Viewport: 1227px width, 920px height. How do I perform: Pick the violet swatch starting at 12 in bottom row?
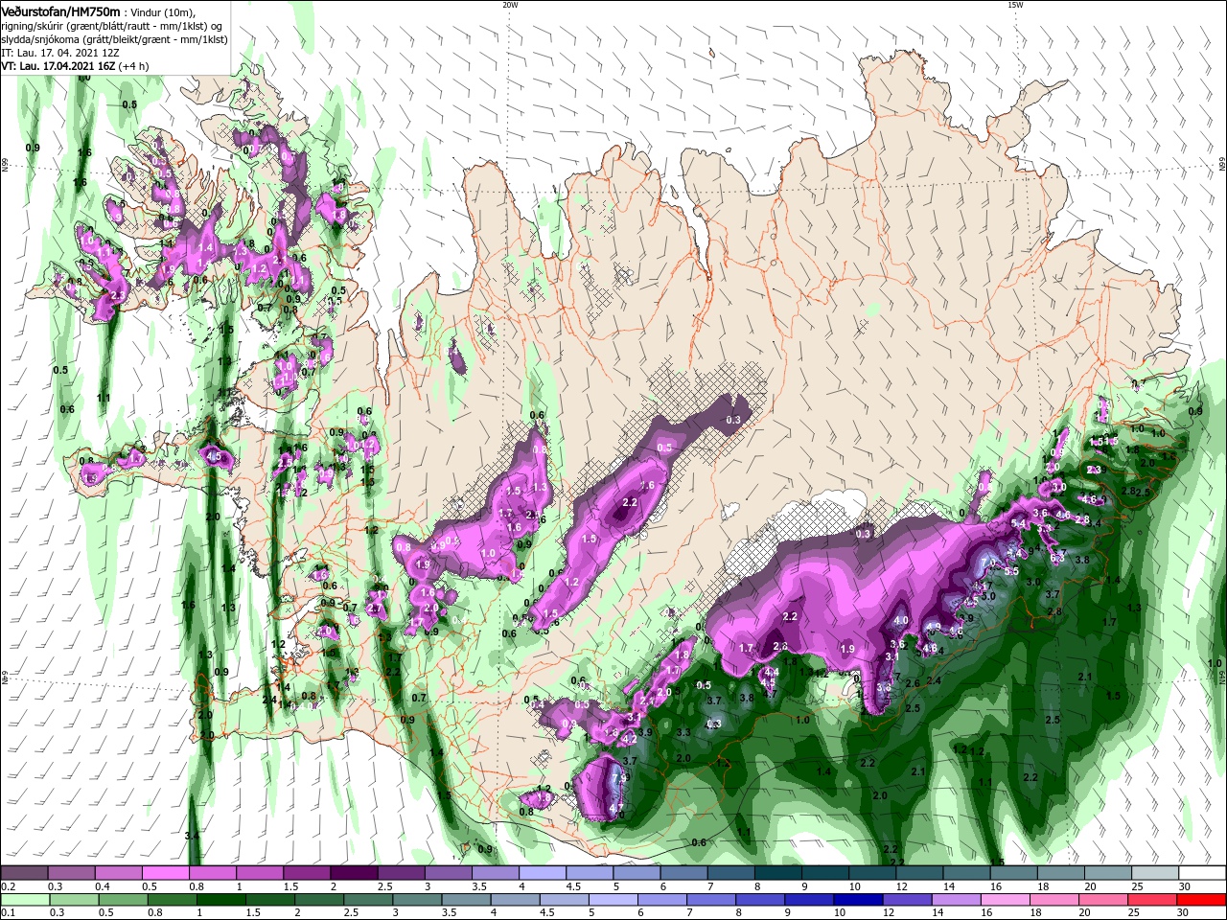pos(908,899)
